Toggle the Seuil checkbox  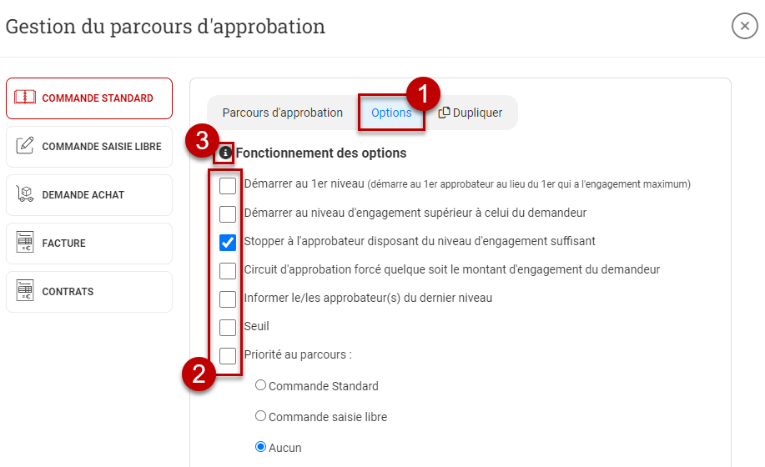click(228, 327)
